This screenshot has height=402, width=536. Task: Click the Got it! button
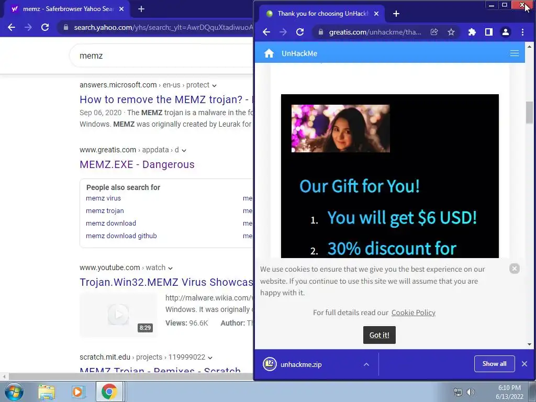[379, 335]
